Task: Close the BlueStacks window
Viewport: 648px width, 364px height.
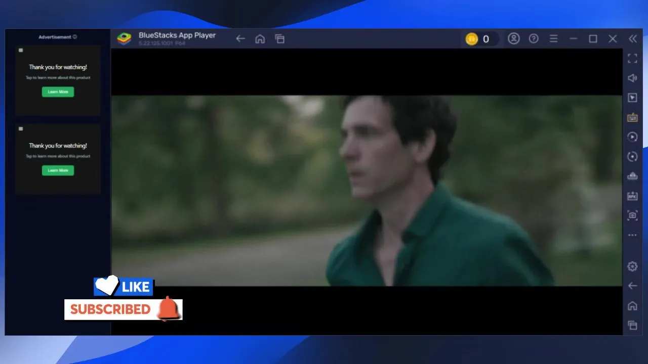Action: (613, 39)
